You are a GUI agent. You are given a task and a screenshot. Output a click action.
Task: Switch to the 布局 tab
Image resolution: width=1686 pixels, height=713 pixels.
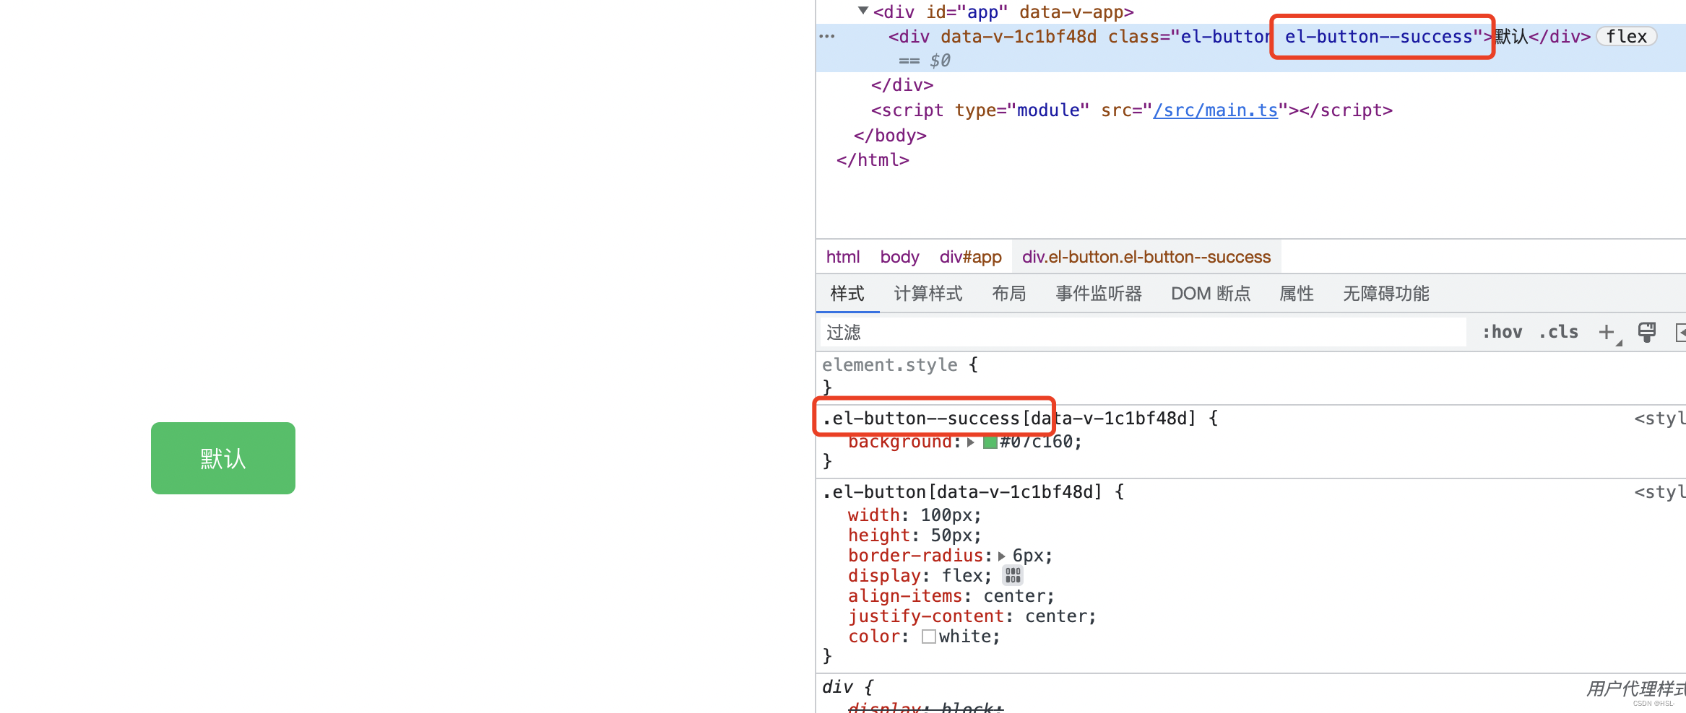coord(1008,293)
